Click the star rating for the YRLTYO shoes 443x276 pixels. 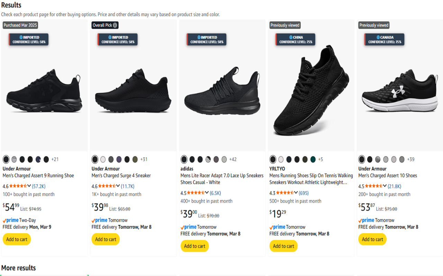coord(285,193)
